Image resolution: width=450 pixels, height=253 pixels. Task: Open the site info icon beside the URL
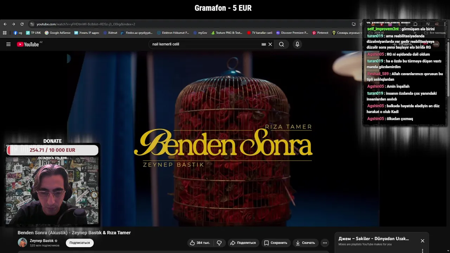click(x=32, y=24)
